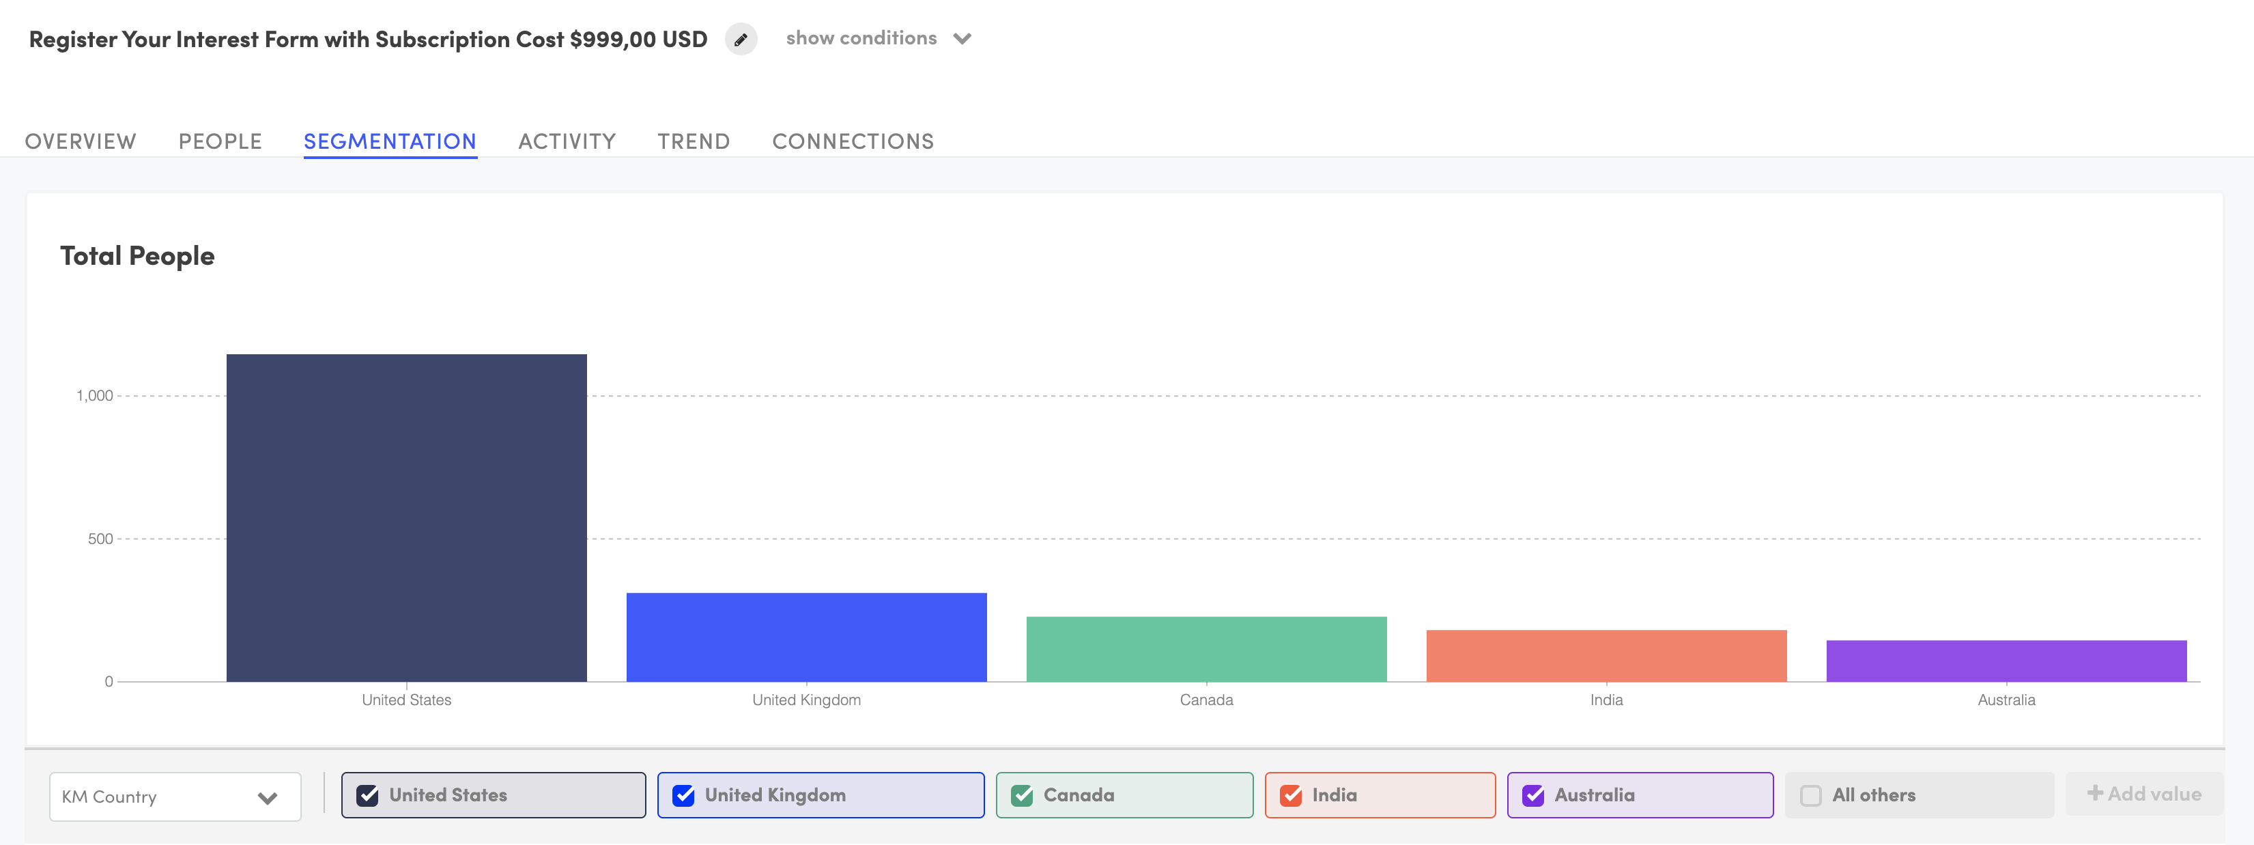Open the KM Country dropdown
Screen dimensions: 2254x845
point(174,796)
